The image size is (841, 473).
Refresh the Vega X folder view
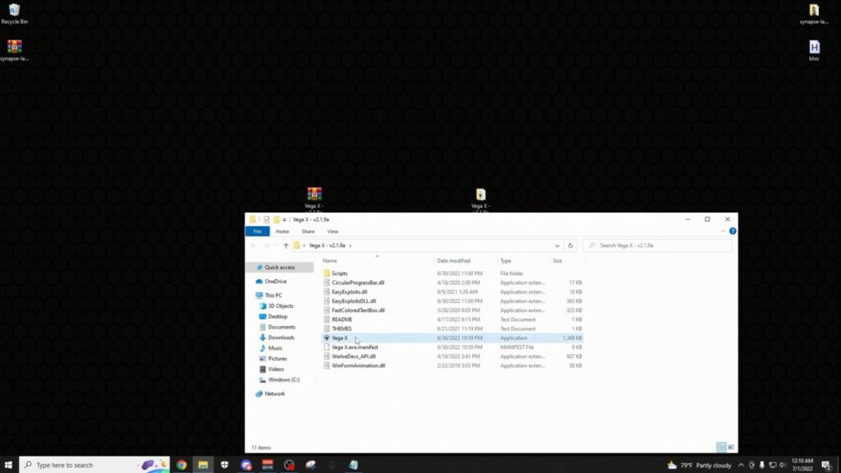click(570, 246)
